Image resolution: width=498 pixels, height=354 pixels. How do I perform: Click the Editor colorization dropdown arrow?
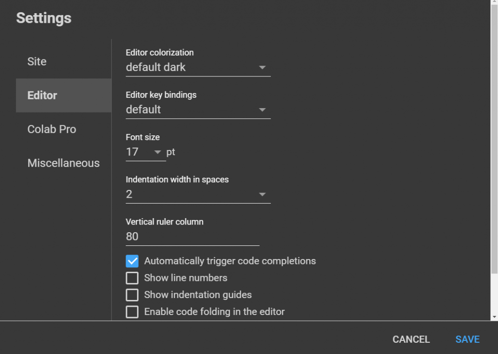(x=262, y=67)
